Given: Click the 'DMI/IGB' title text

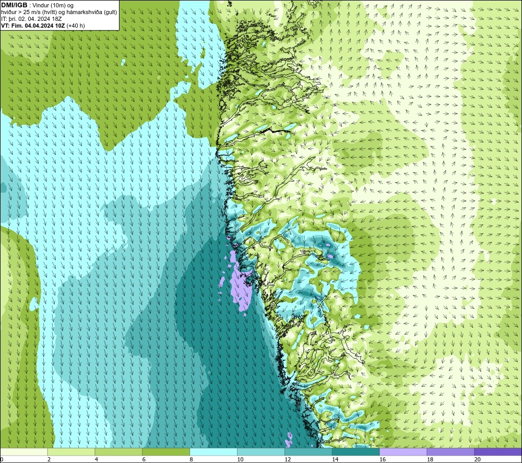Looking at the screenshot, I should pos(14,5).
